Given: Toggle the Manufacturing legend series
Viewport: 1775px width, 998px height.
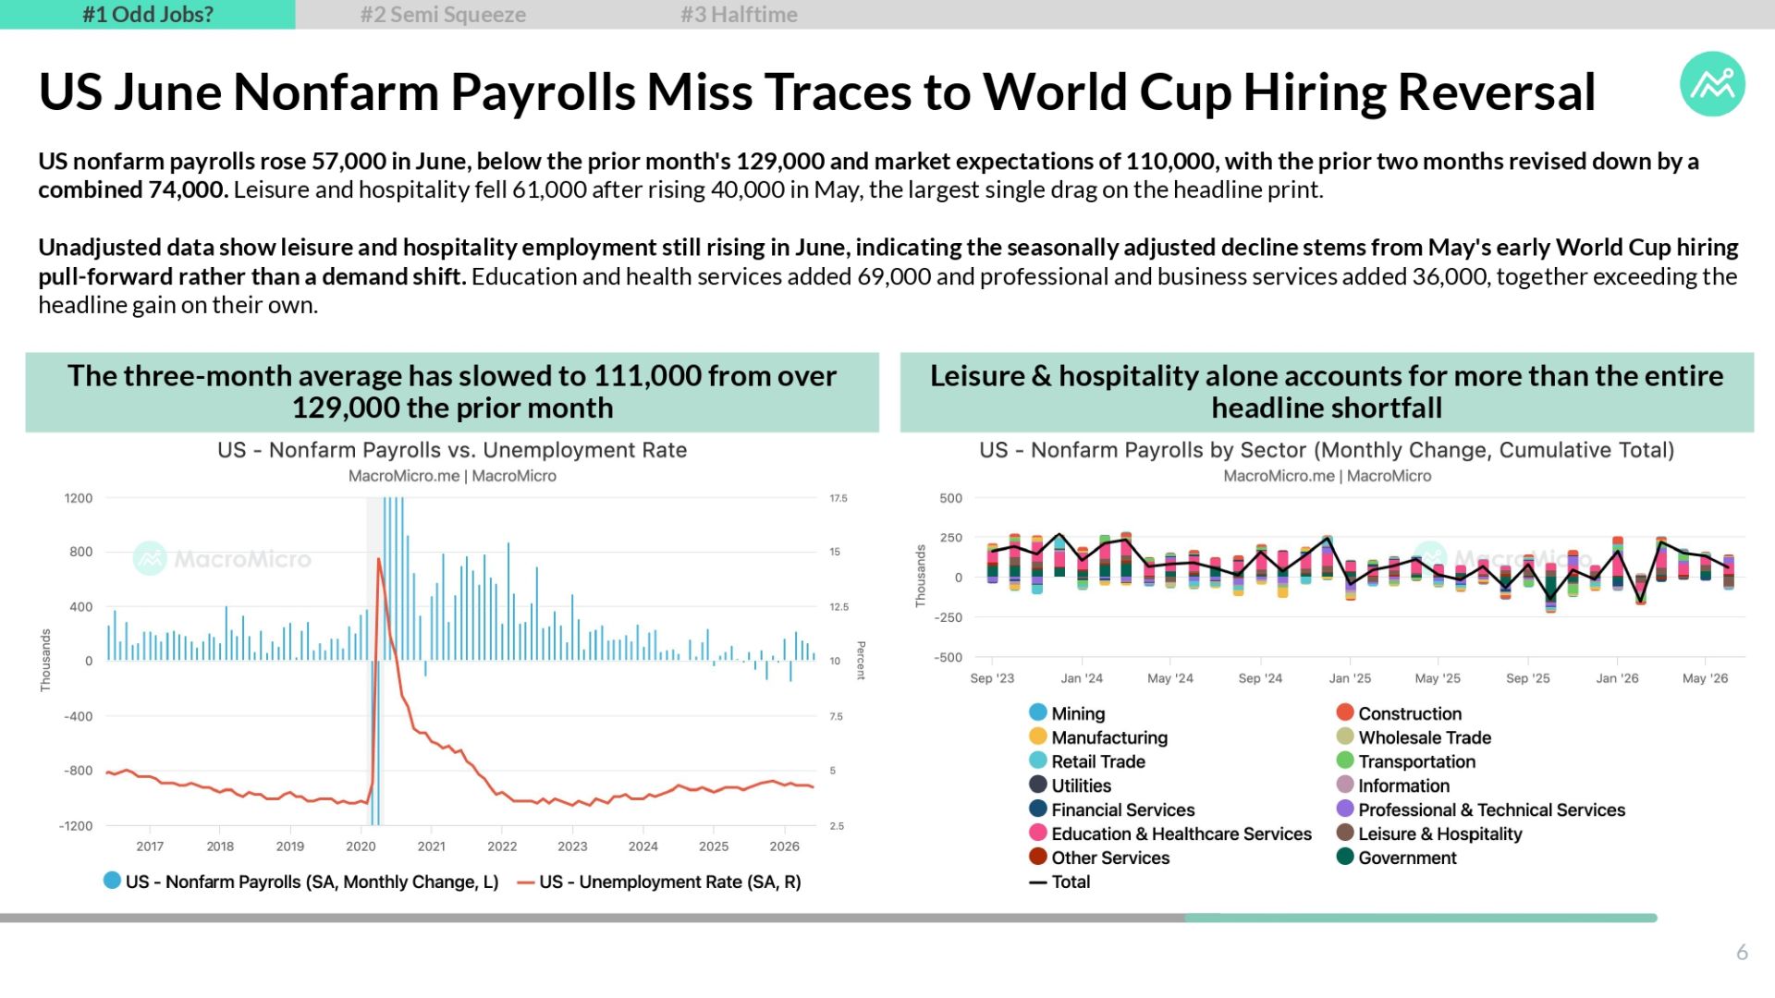Looking at the screenshot, I should [x=1098, y=737].
